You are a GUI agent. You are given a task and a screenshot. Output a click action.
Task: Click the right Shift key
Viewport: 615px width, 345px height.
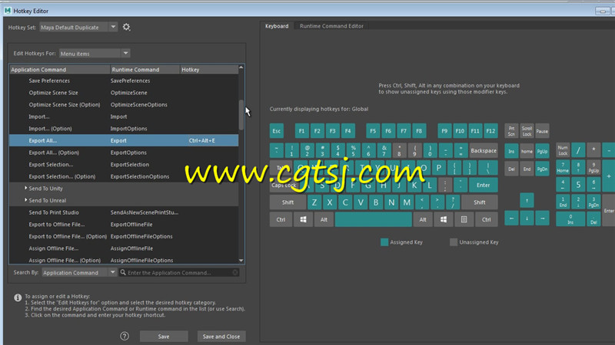479,202
